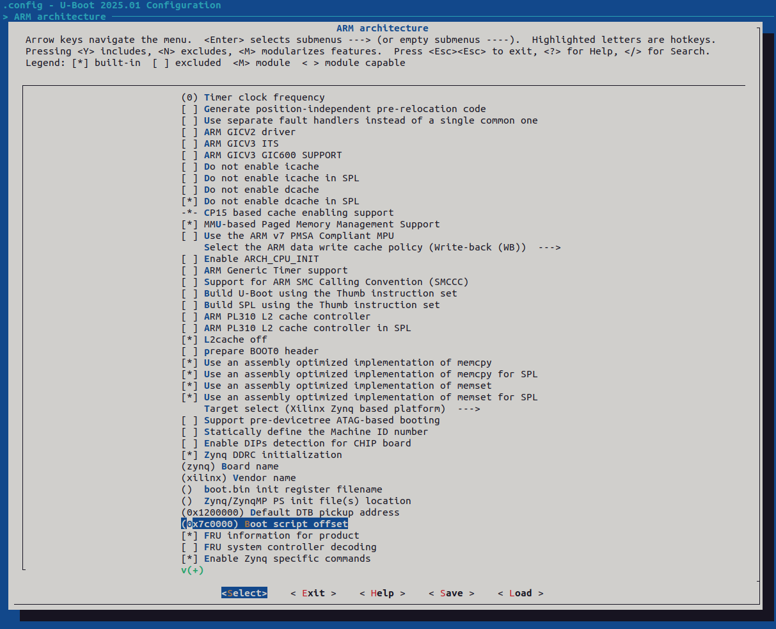776x629 pixels.
Task: Toggle Do not enable icache in SPL
Action: point(270,178)
